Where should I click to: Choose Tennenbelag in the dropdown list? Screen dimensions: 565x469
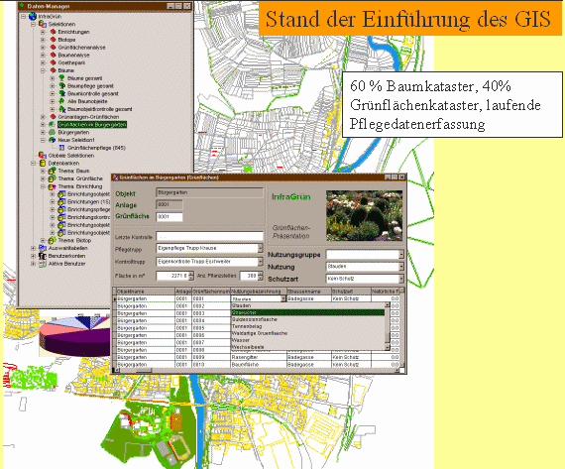(247, 326)
